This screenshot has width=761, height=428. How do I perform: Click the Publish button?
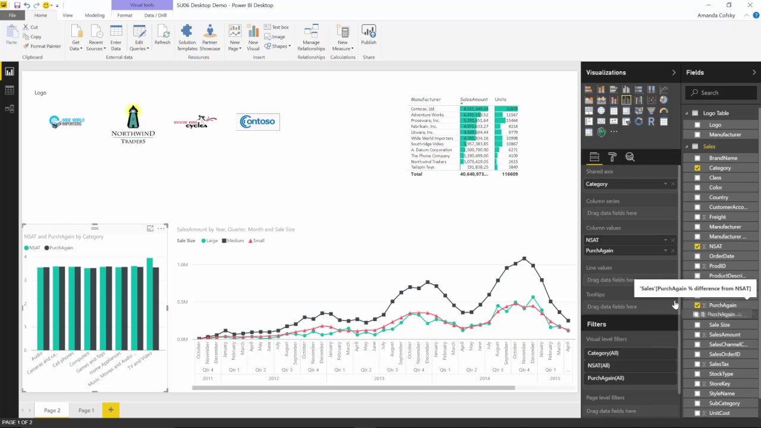[x=369, y=36]
